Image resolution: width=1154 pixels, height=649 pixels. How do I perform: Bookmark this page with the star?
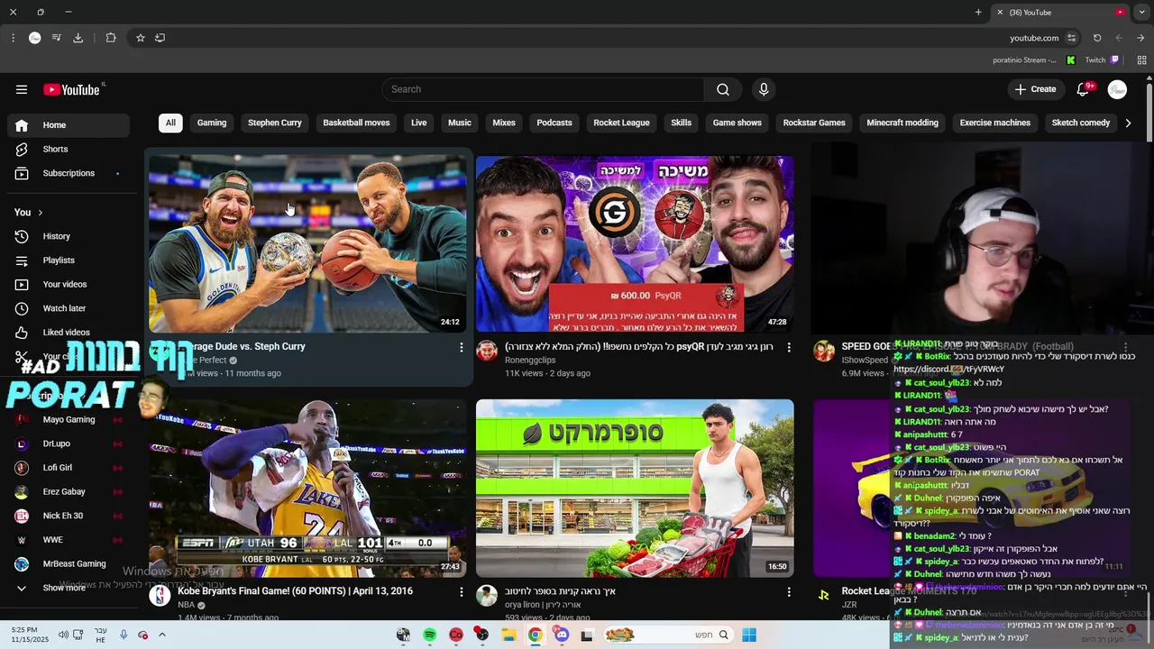(x=141, y=38)
